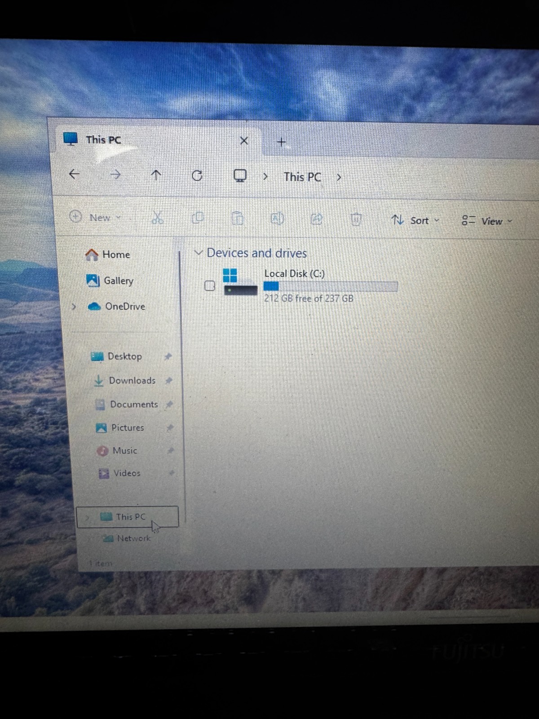Unpin Documents using its pin icon
The width and height of the screenshot is (539, 719).
click(169, 404)
